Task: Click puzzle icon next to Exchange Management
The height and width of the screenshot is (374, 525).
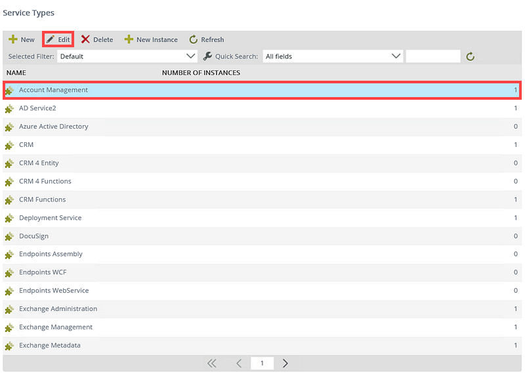Action: pos(9,328)
